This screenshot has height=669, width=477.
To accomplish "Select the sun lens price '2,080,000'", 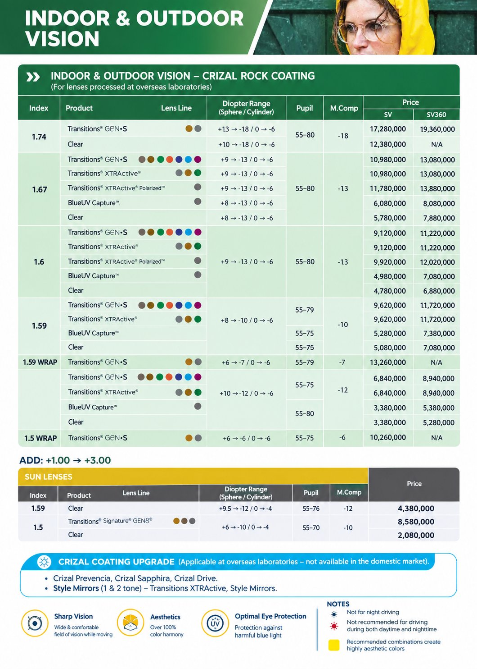I will tap(416, 535).
